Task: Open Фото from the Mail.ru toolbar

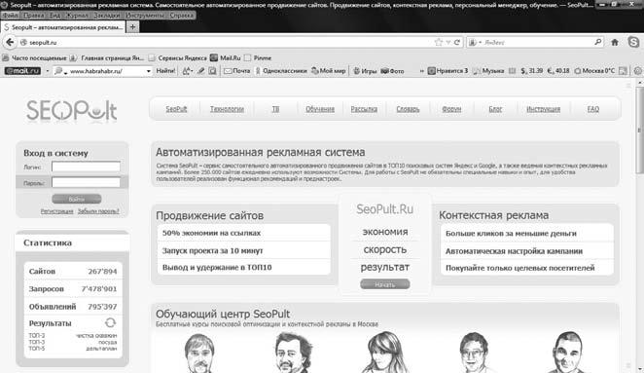Action: (392, 71)
